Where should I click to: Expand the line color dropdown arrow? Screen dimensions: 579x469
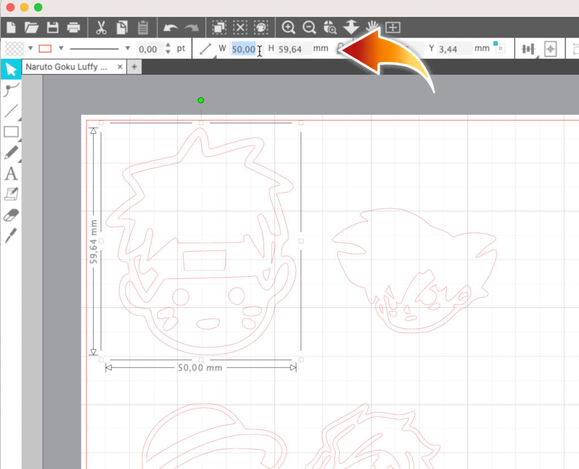click(61, 49)
